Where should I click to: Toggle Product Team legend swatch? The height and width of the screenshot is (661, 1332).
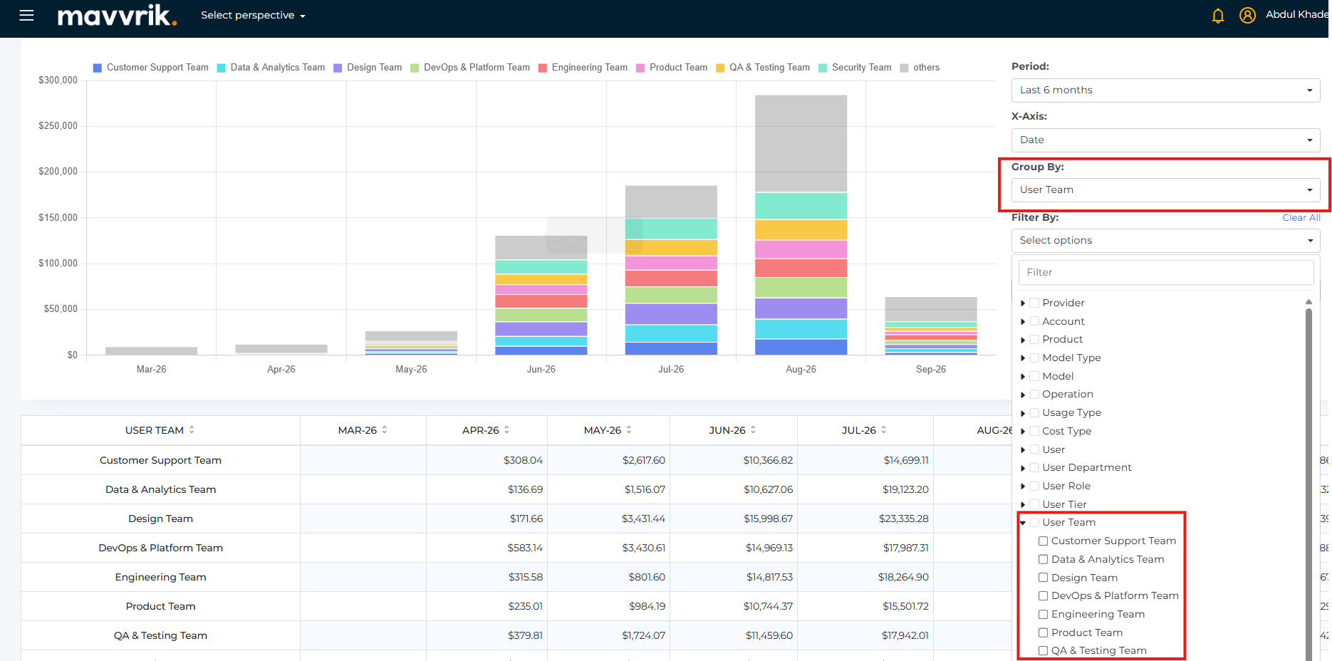[640, 68]
